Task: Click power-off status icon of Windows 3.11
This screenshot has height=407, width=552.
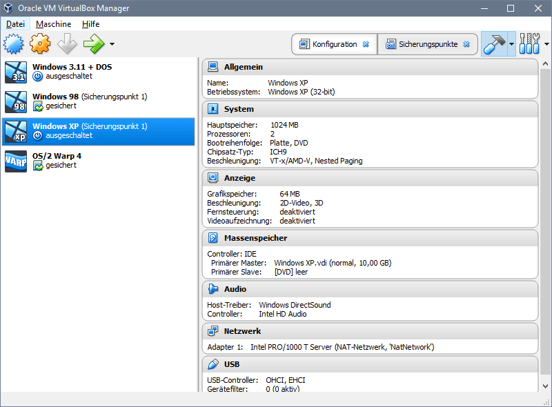Action: coord(38,77)
